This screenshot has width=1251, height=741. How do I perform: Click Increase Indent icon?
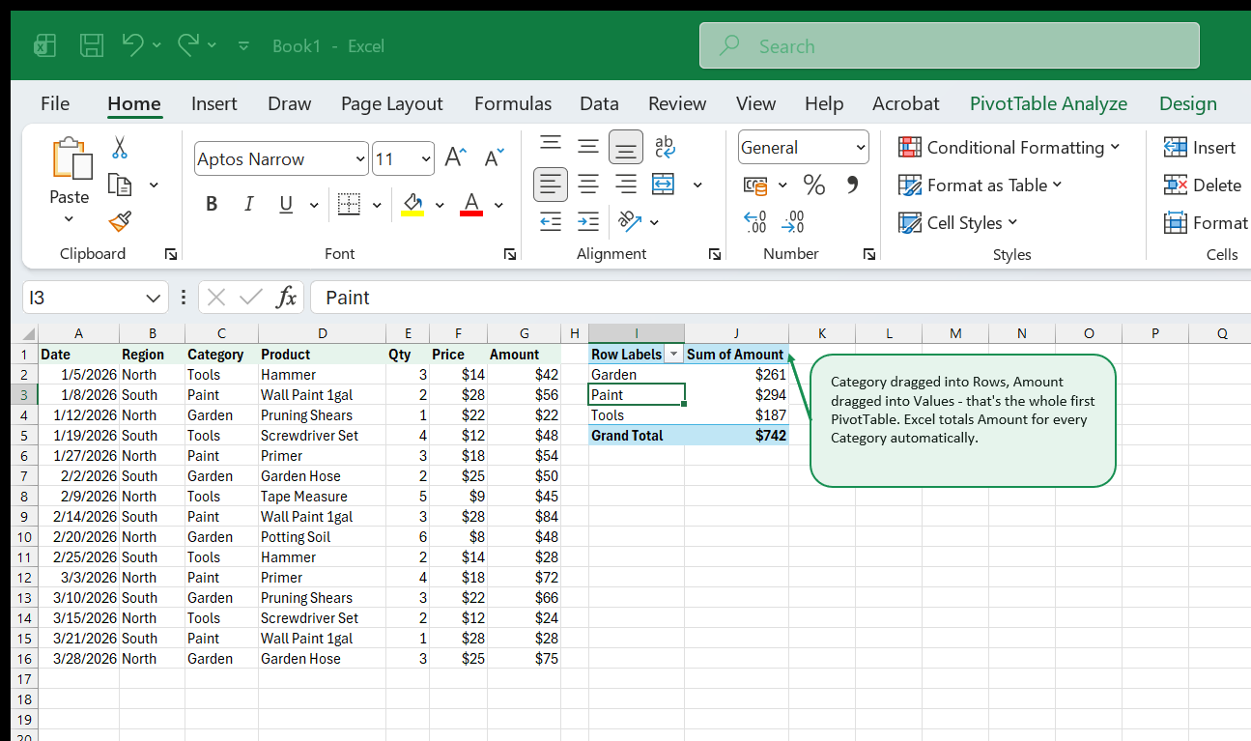tap(588, 221)
